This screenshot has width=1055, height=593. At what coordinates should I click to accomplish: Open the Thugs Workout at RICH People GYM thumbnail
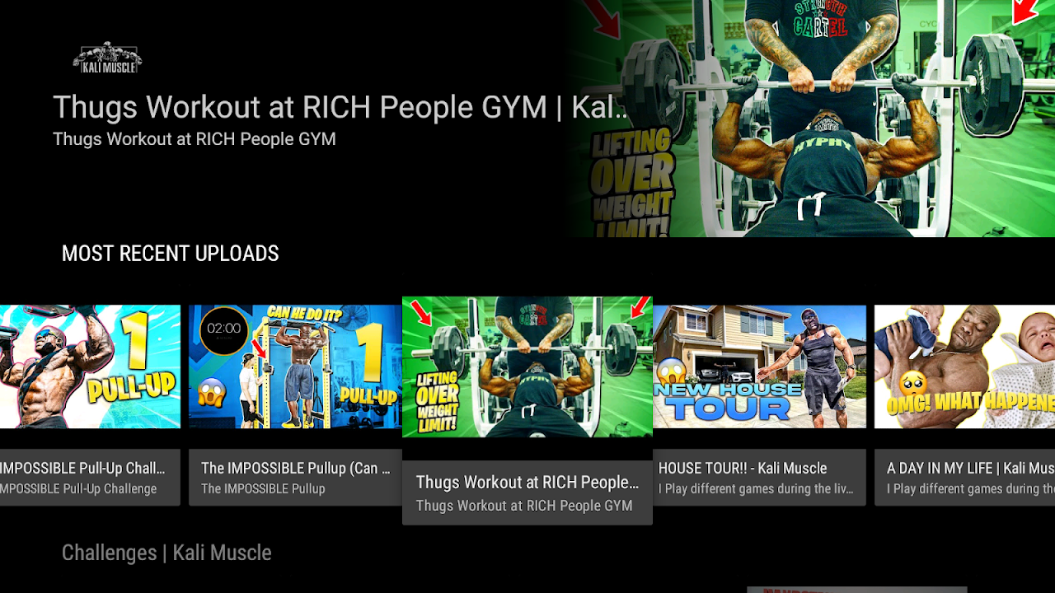[527, 367]
